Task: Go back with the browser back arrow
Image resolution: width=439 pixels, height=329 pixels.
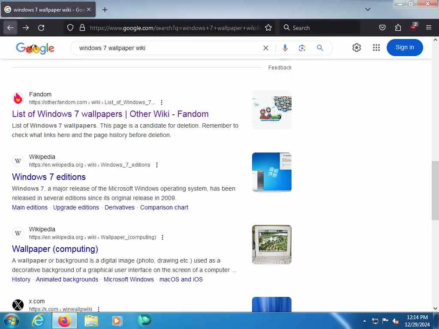Action: 10,28
